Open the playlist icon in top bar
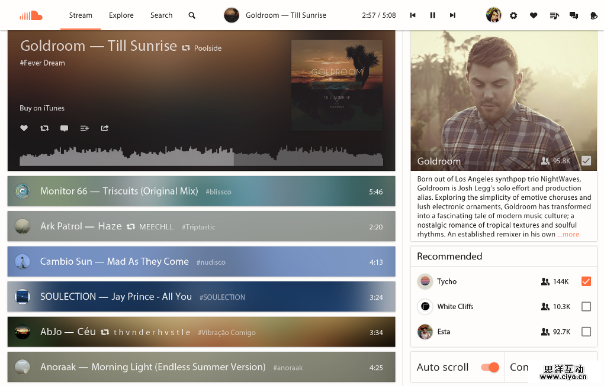Image resolution: width=604 pixels, height=386 pixels. click(x=554, y=15)
